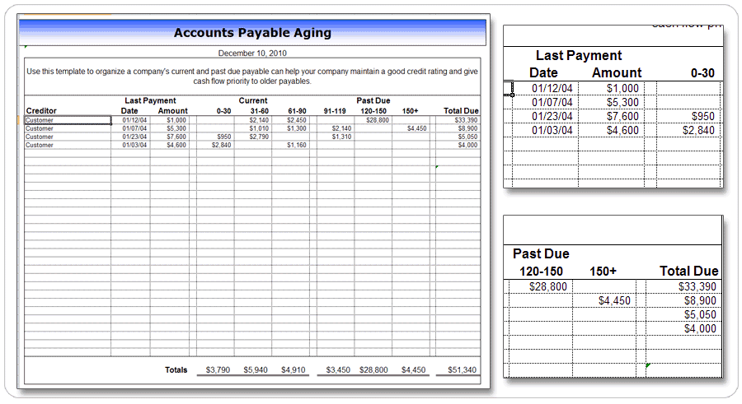Click the template description paragraph in the main sheet

tap(252, 76)
